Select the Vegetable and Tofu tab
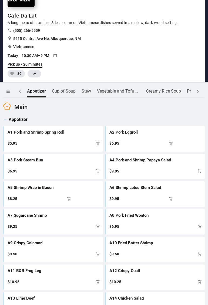 [x=118, y=91]
